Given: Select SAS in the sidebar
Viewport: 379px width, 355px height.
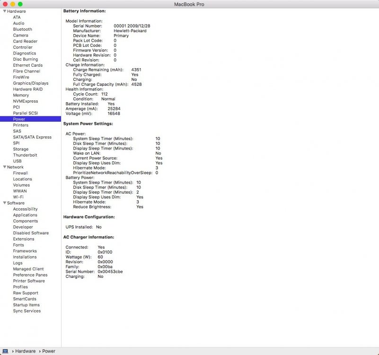Looking at the screenshot, I should tap(17, 131).
